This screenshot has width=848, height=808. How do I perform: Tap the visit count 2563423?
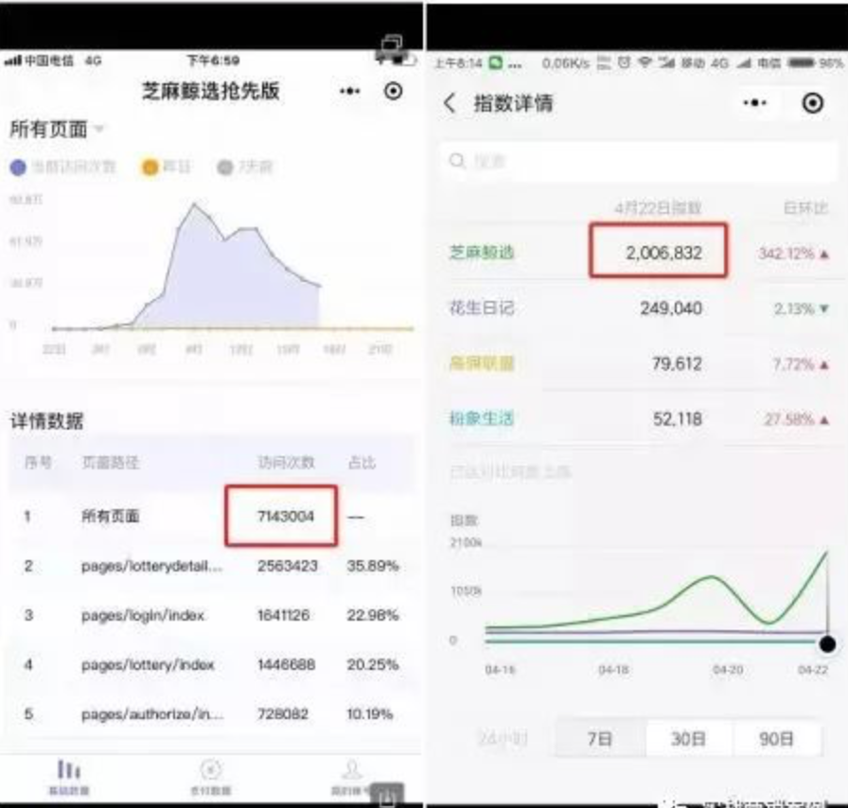coord(287,566)
